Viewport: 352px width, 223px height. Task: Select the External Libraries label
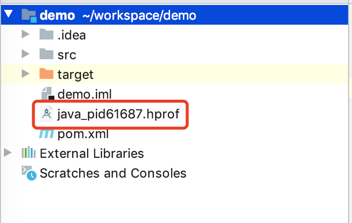click(x=91, y=153)
